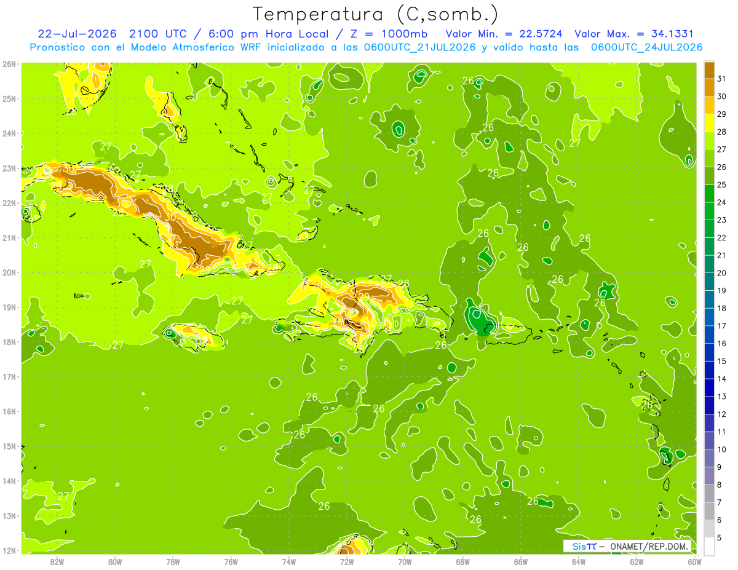Image resolution: width=738 pixels, height=570 pixels.
Task: Click the green color bar segment between 23 and 24
Action: point(709,211)
